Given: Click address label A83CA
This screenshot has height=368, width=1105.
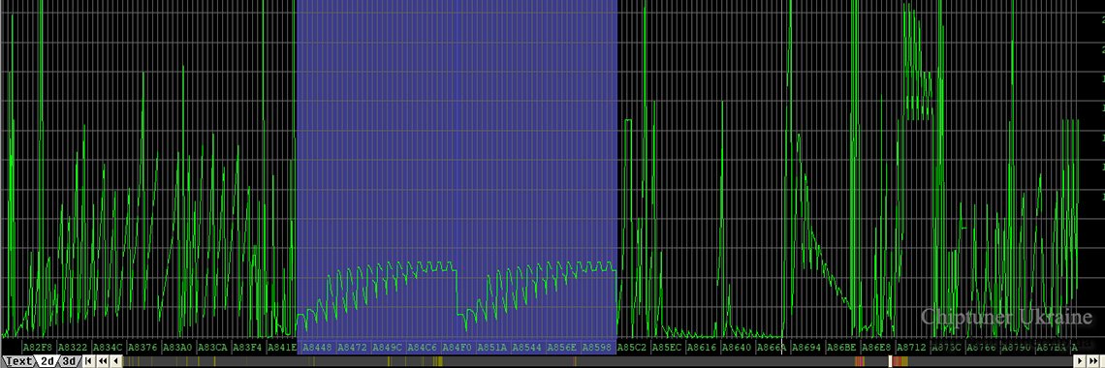Looking at the screenshot, I should pos(212,348).
